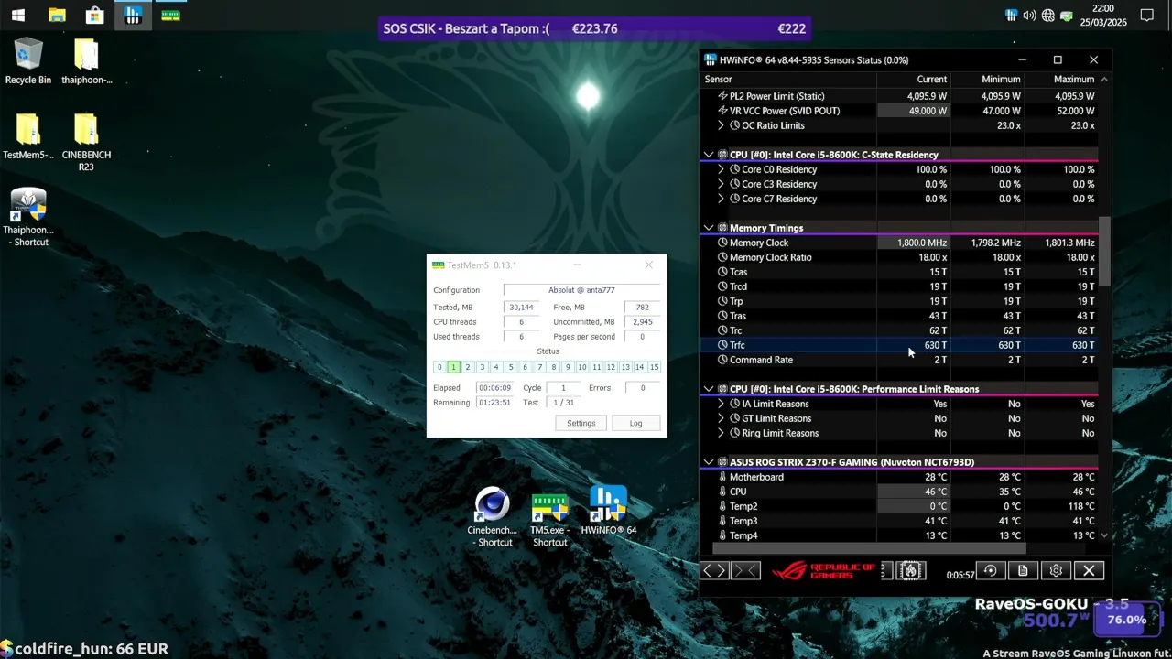The image size is (1172, 659).
Task: Open the Windows Start menu
Action: point(18,15)
